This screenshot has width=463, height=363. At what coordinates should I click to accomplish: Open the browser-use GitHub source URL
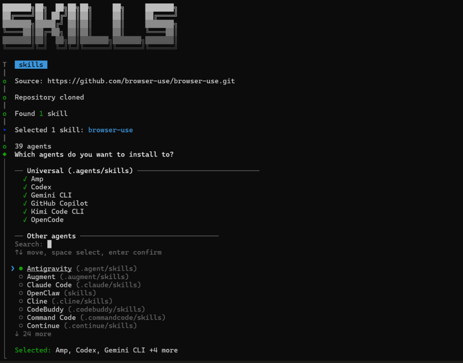pyautogui.click(x=141, y=81)
